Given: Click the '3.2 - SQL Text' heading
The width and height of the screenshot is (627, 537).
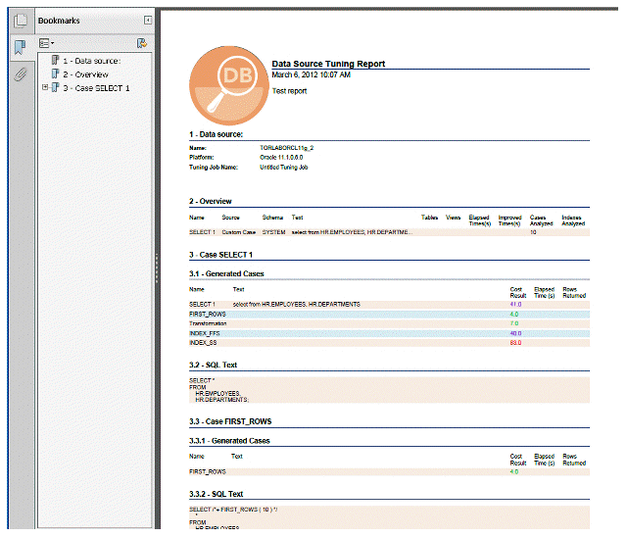Looking at the screenshot, I should 214,366.
